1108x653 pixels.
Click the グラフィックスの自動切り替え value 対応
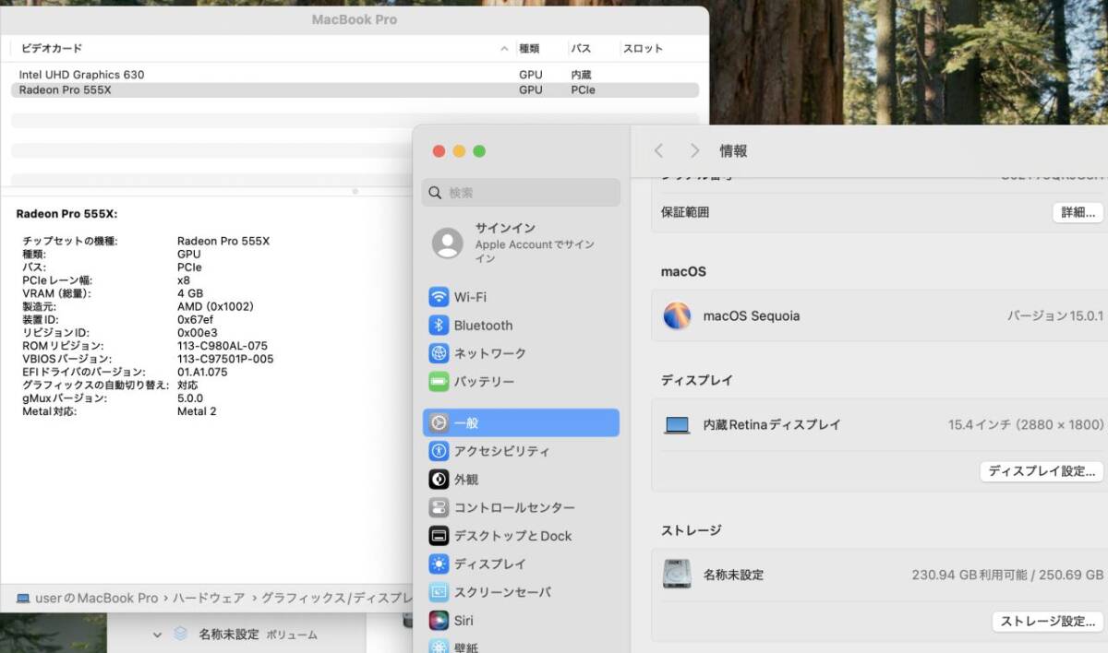(x=187, y=386)
